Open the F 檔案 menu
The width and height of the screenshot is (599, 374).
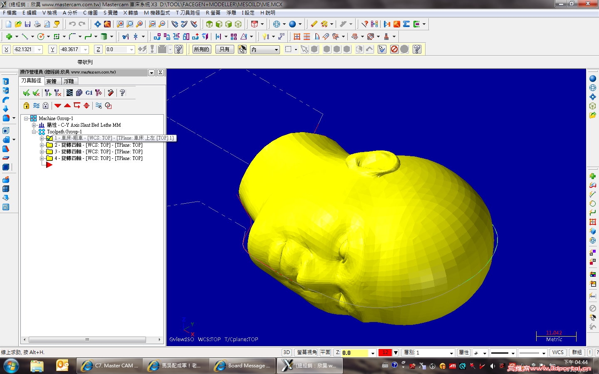click(x=10, y=13)
